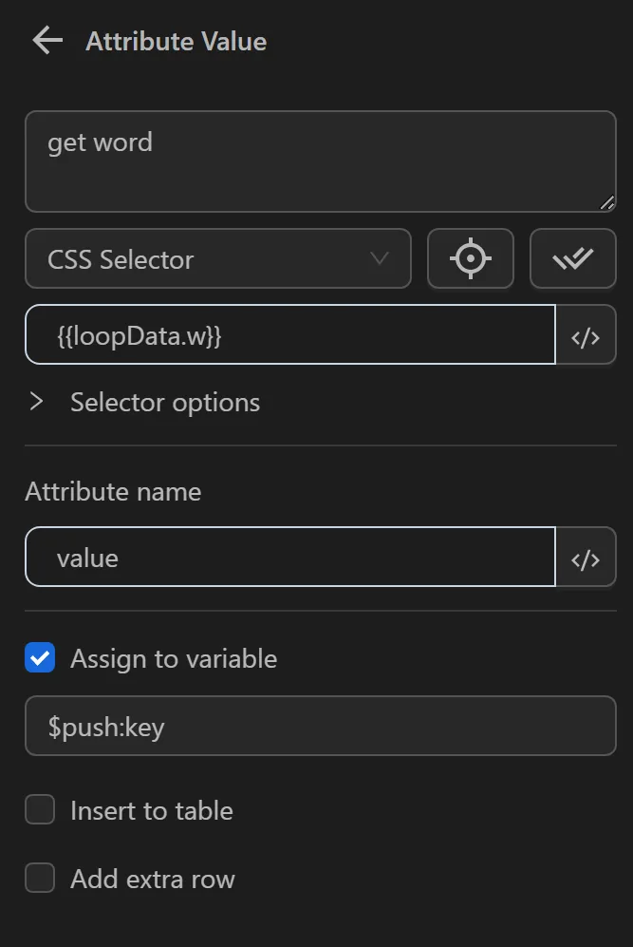Click the Selector options disclosure arrow
Viewport: 633px width, 947px height.
tap(38, 402)
